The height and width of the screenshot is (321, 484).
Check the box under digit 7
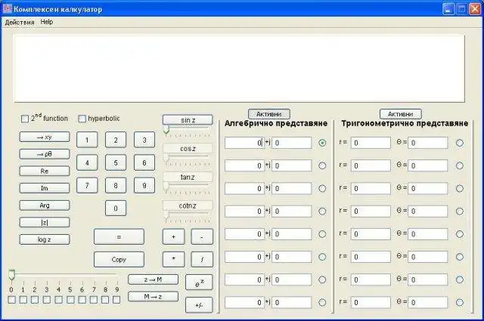pyautogui.click(x=94, y=300)
